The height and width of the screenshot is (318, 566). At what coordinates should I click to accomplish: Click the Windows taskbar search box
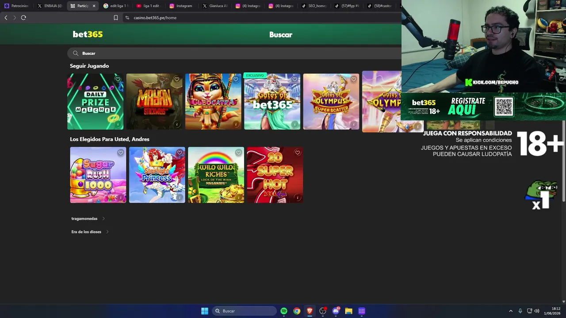click(x=244, y=311)
